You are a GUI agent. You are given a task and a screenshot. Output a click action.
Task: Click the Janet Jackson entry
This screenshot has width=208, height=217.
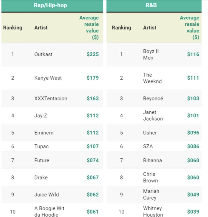[153, 115]
